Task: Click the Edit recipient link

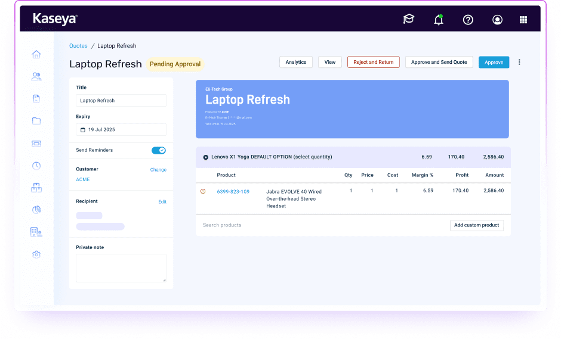Action: point(162,202)
